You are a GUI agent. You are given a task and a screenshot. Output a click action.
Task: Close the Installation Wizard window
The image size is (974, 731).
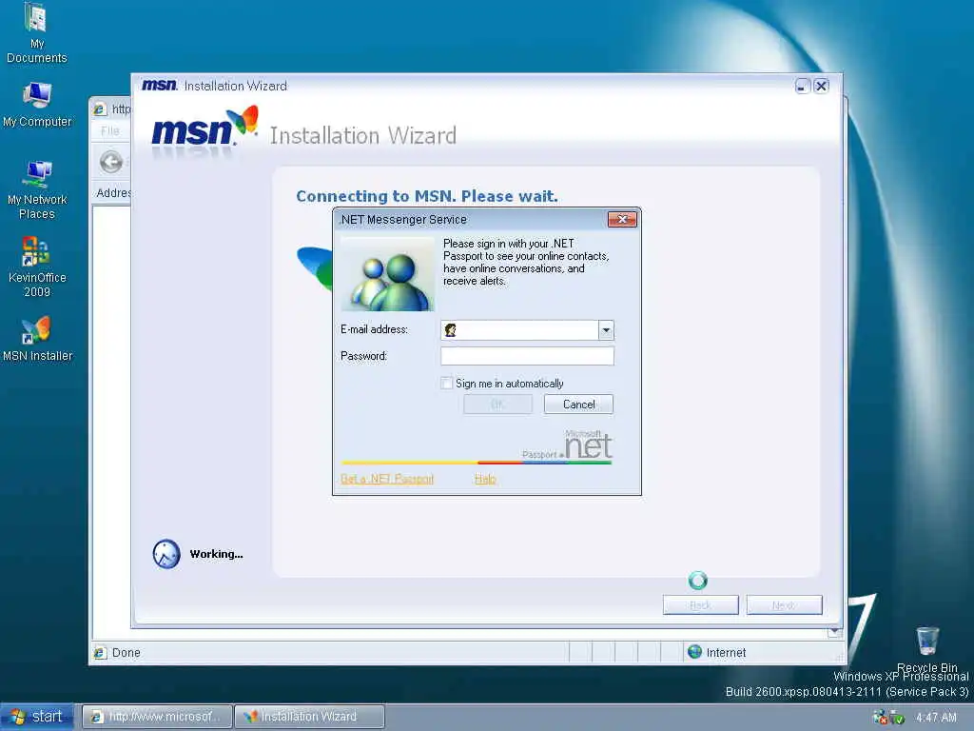coord(821,86)
